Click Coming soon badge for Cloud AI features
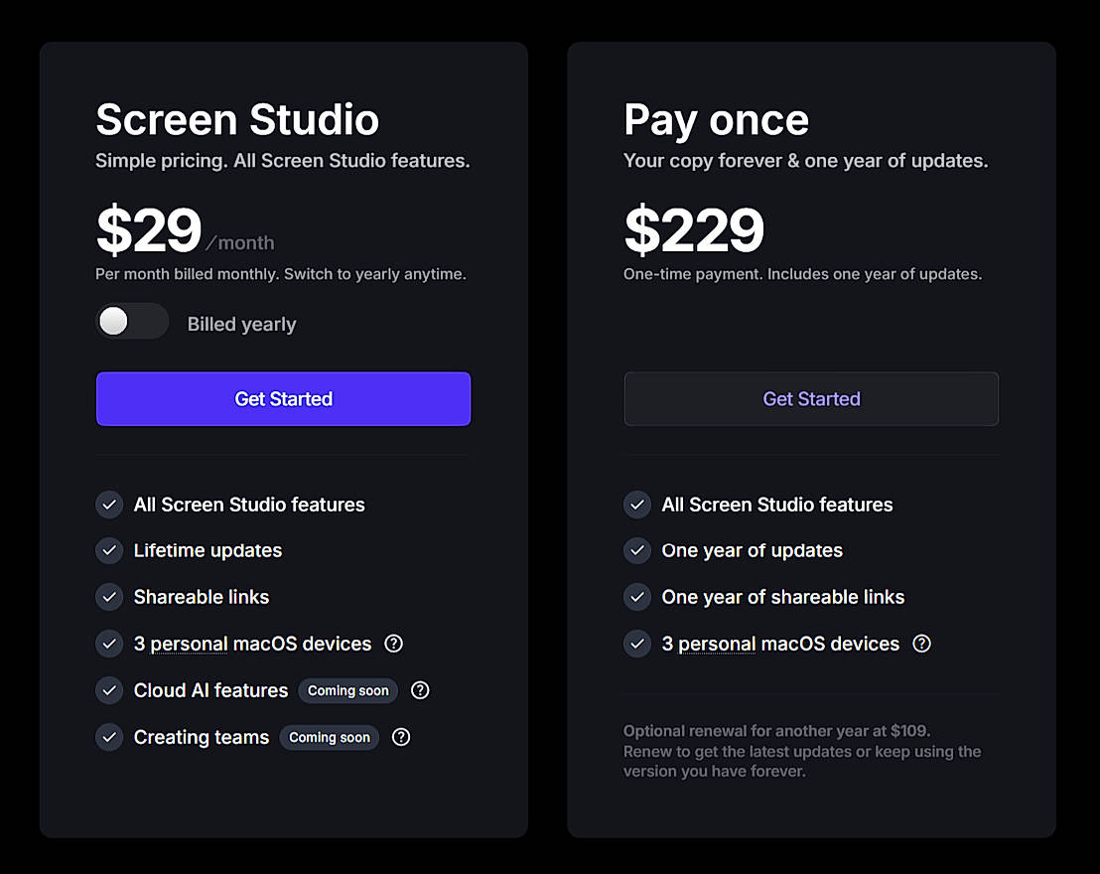The width and height of the screenshot is (1100, 874). point(347,690)
